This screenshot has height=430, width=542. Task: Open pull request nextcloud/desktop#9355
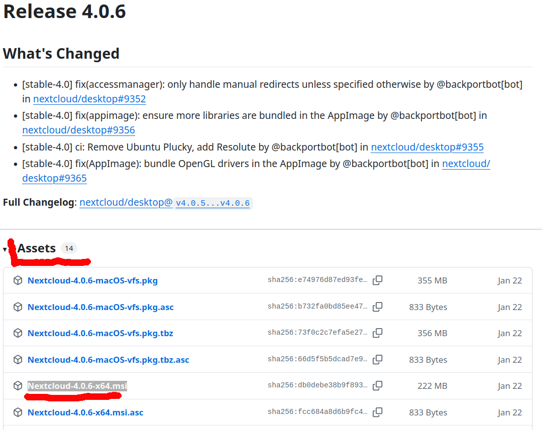(427, 147)
